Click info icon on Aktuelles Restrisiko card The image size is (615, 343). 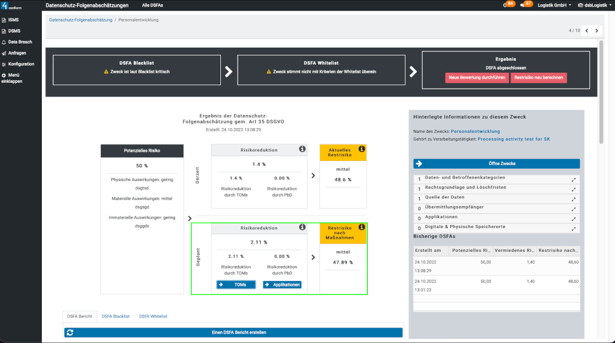point(362,149)
